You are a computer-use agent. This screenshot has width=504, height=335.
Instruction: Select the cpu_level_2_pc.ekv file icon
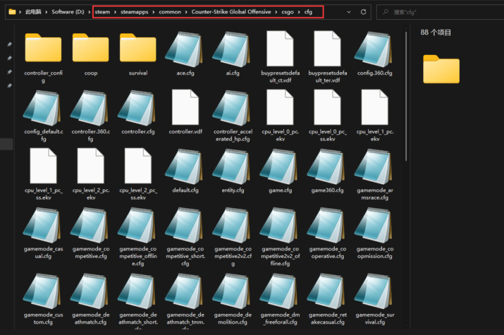pyautogui.click(x=91, y=166)
